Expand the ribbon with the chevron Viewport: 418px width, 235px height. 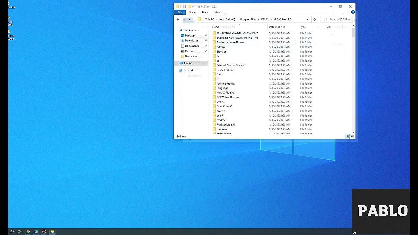[x=349, y=12]
